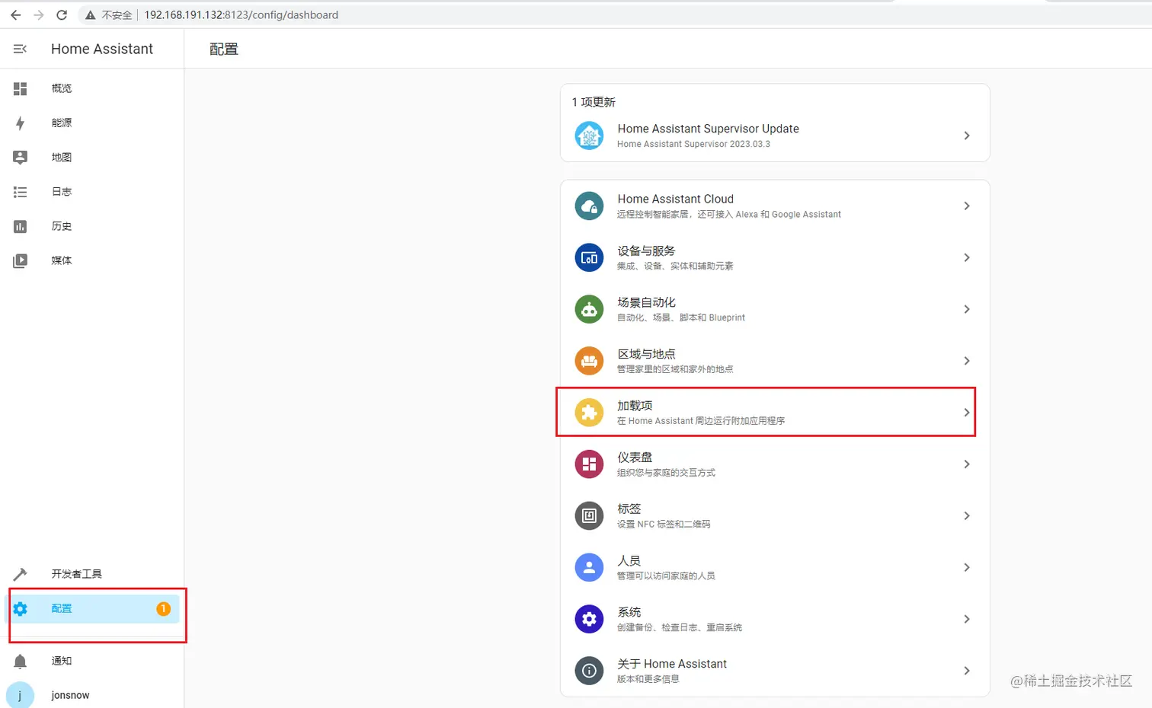The image size is (1152, 708).
Task: Collapse the sidebar with the menu icon
Action: pos(20,49)
